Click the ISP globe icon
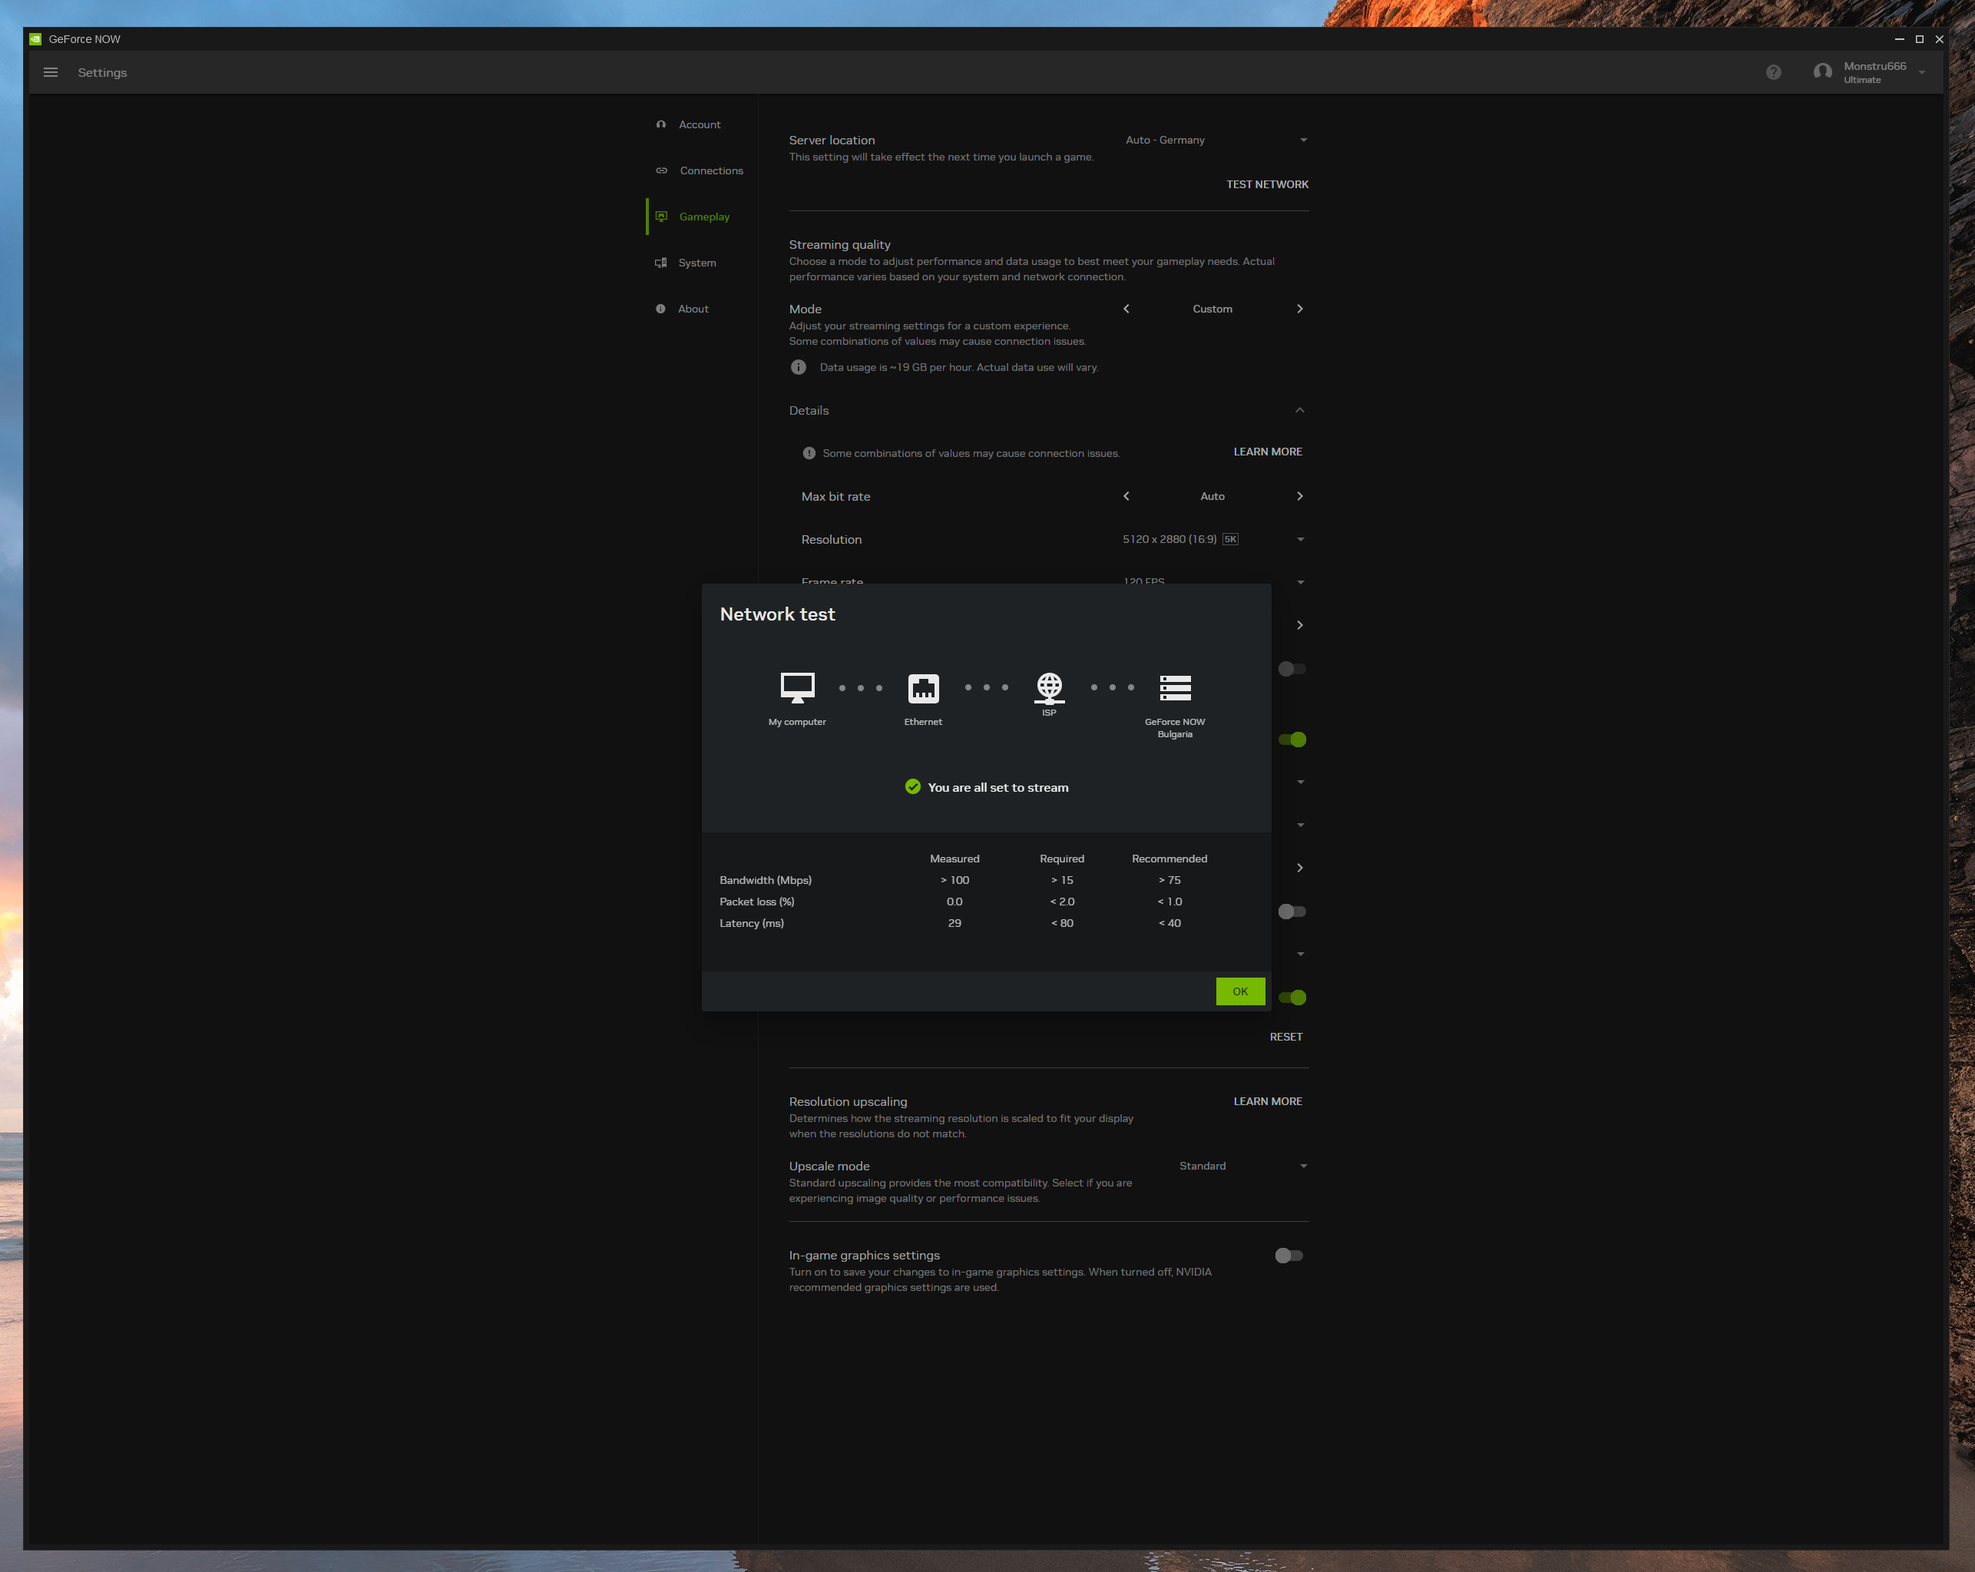Image resolution: width=1975 pixels, height=1572 pixels. (1049, 685)
